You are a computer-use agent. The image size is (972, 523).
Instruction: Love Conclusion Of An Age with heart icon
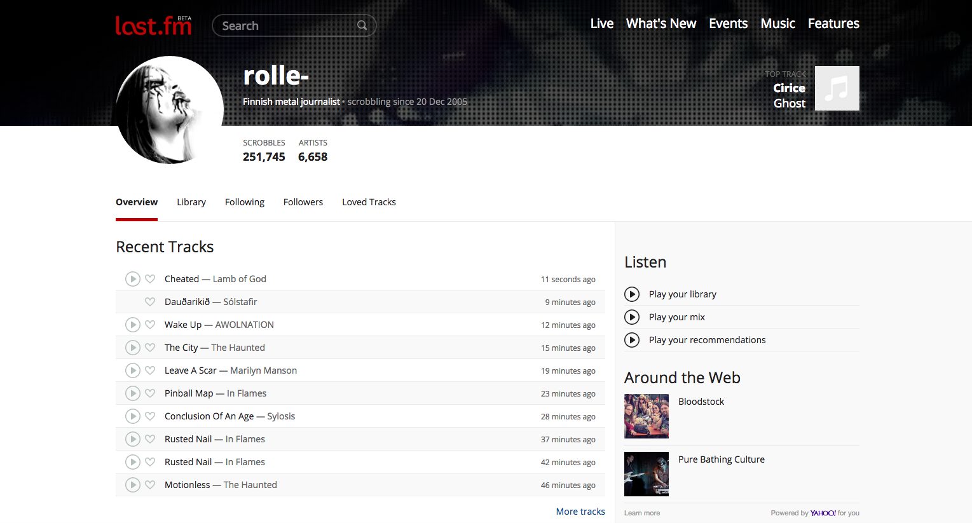(150, 416)
